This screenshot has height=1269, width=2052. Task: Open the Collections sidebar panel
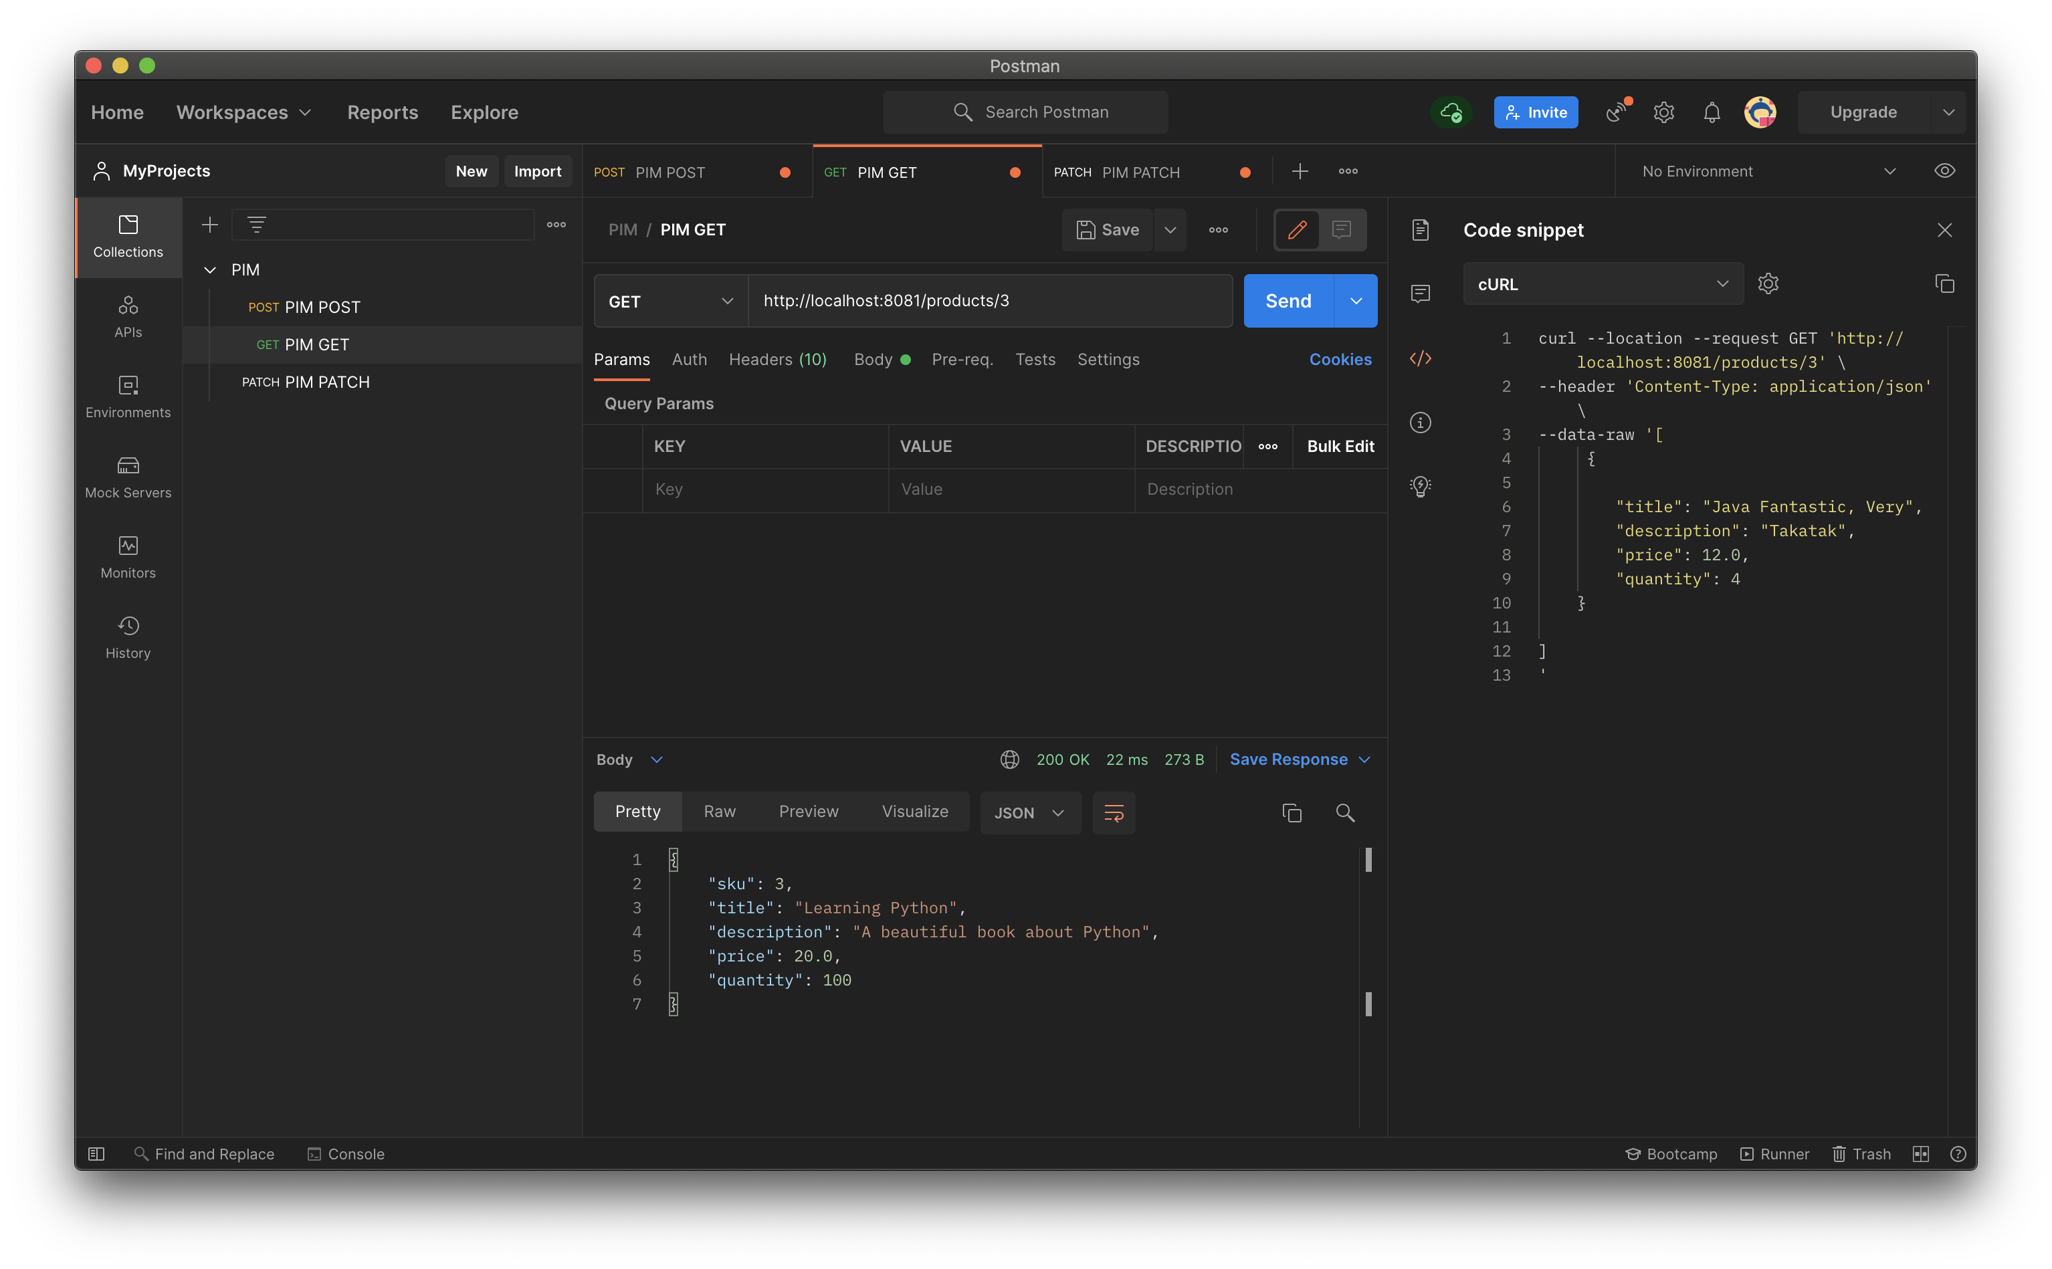pyautogui.click(x=128, y=237)
